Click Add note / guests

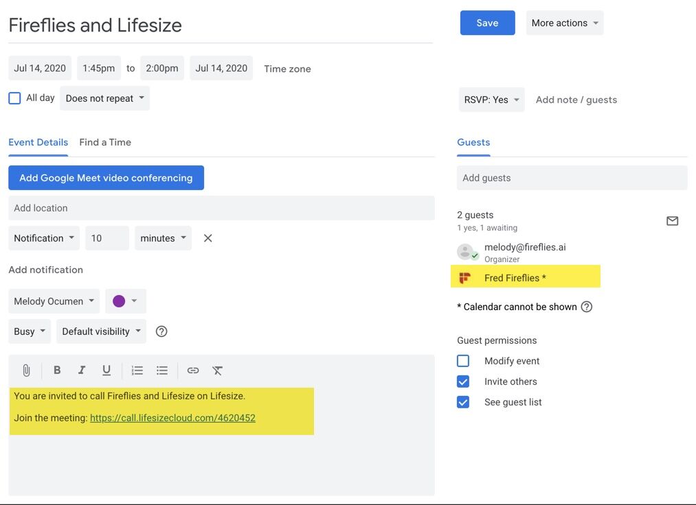coord(576,99)
